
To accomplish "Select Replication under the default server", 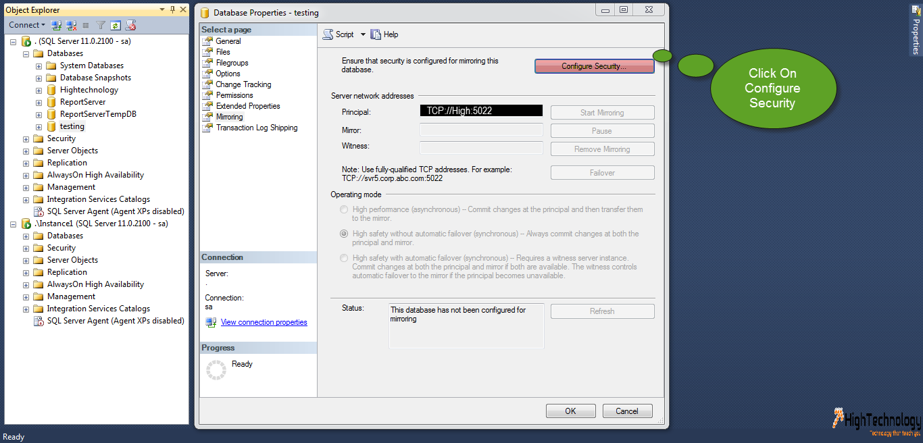I will (67, 163).
